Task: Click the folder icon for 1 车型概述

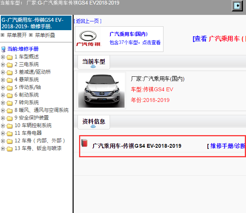Action: point(10,57)
